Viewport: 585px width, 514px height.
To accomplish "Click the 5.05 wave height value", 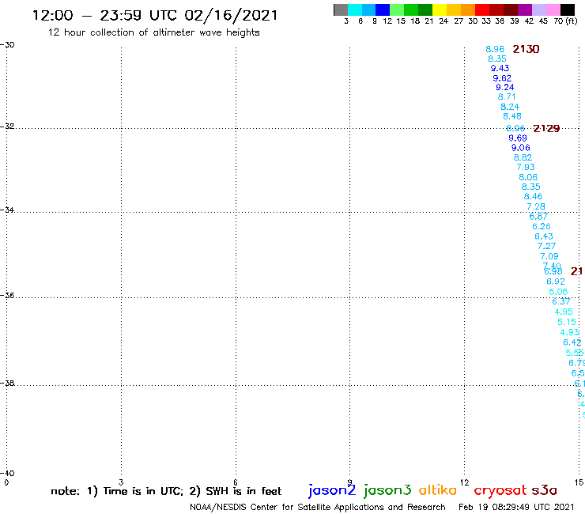I will [x=558, y=292].
